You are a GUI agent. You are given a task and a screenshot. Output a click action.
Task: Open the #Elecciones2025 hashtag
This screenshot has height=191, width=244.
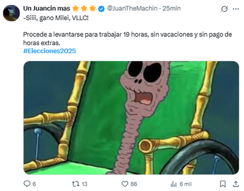point(50,51)
